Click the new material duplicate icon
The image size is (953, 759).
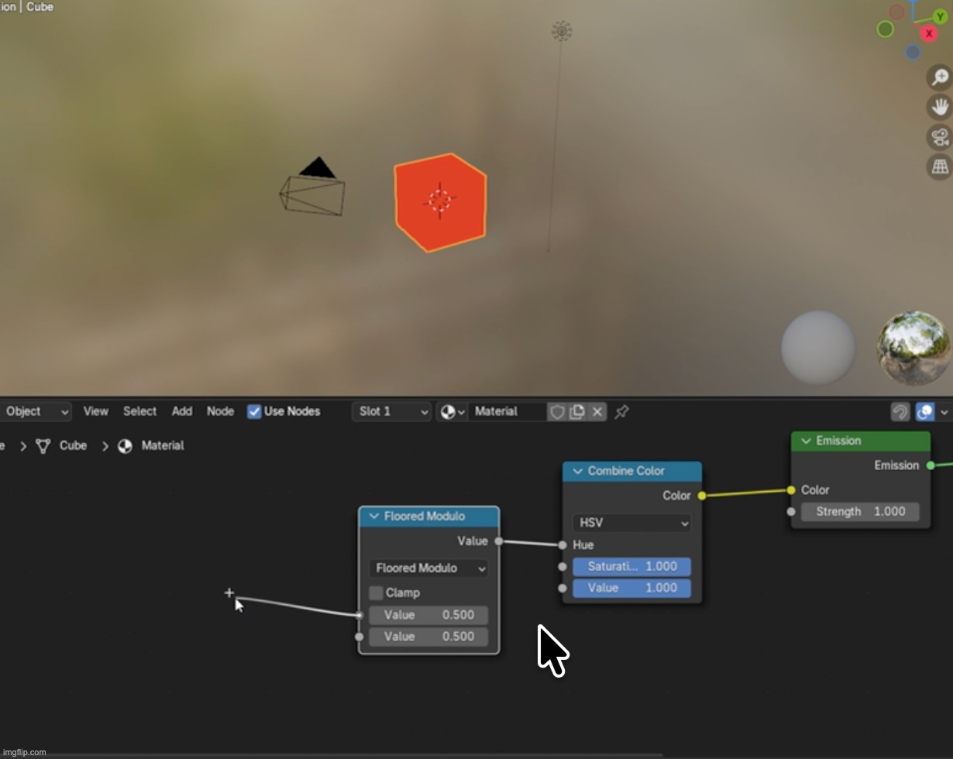coord(577,412)
